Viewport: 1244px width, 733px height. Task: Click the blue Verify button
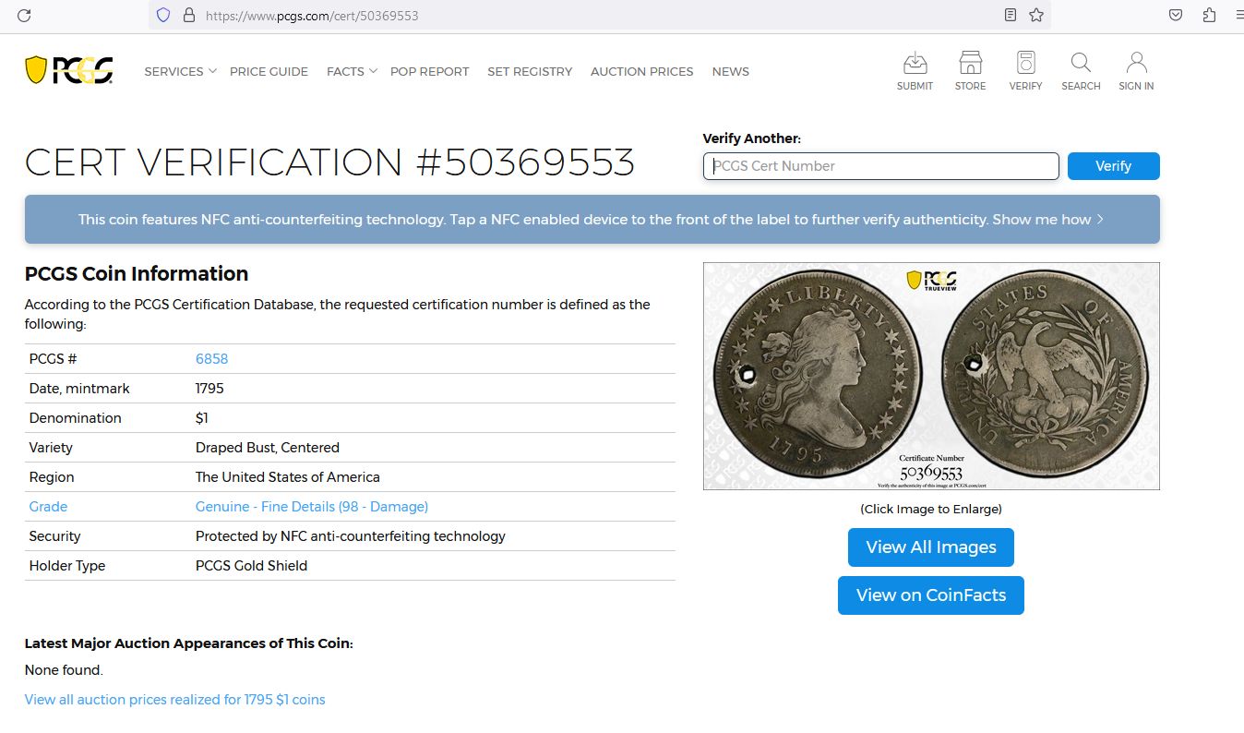point(1113,166)
